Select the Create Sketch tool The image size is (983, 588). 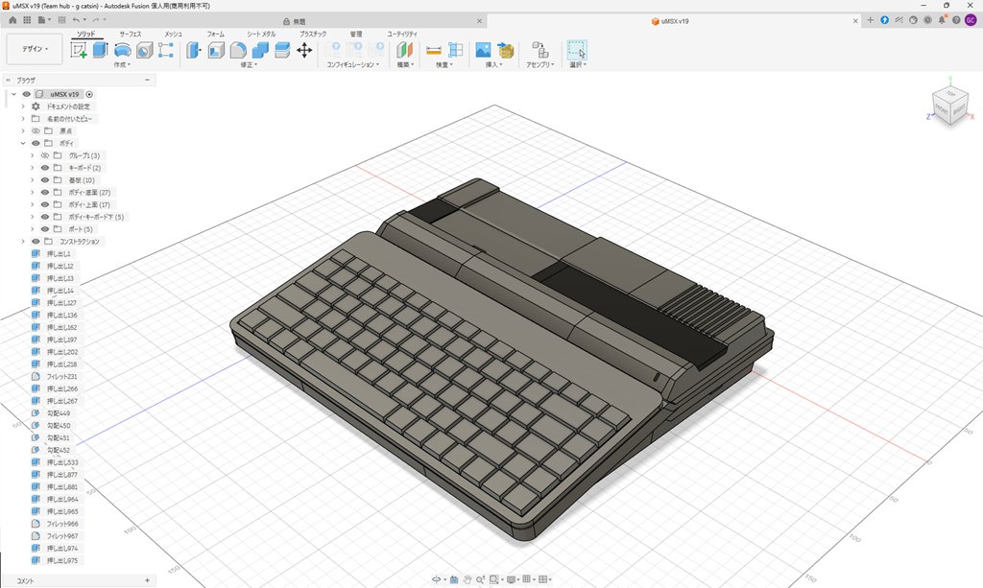pos(79,50)
